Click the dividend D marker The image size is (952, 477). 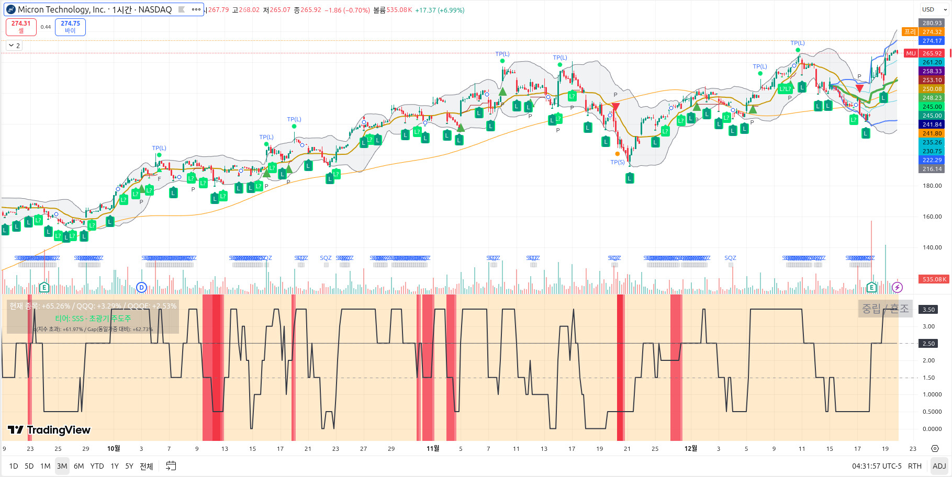(141, 287)
